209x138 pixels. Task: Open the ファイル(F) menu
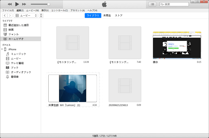(x=8, y=10)
